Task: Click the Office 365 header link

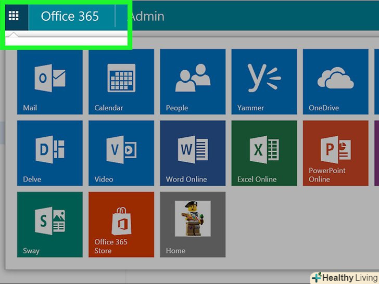Action: [x=70, y=17]
